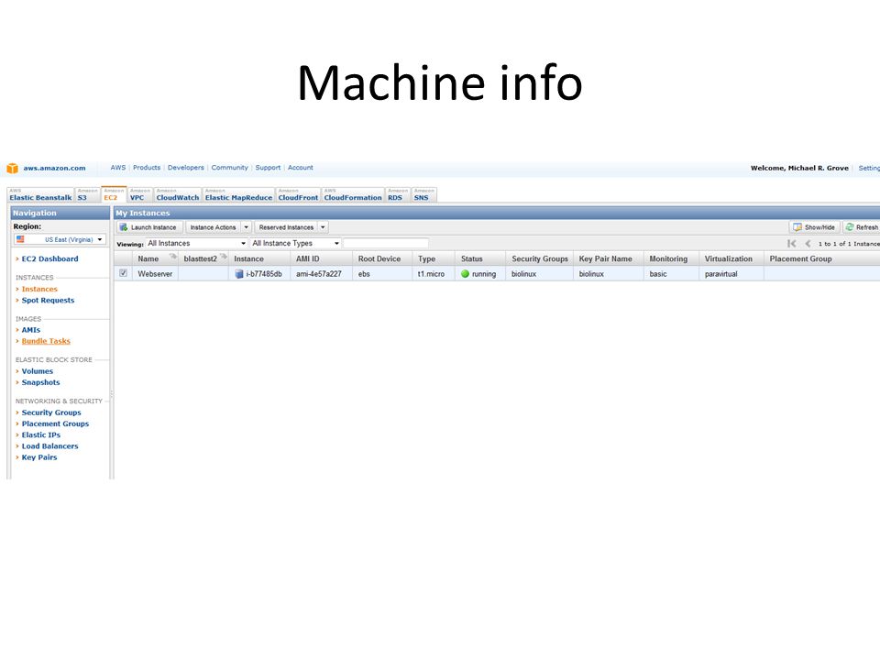Screen dimensions: 880x660
Task: Click the green running status indicator
Action: pos(465,274)
